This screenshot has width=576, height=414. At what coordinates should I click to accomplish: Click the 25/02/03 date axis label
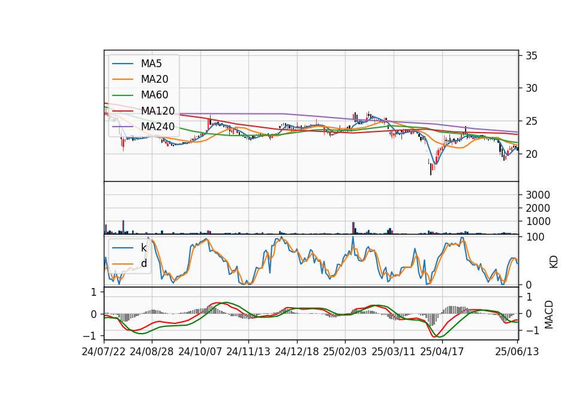(x=345, y=352)
